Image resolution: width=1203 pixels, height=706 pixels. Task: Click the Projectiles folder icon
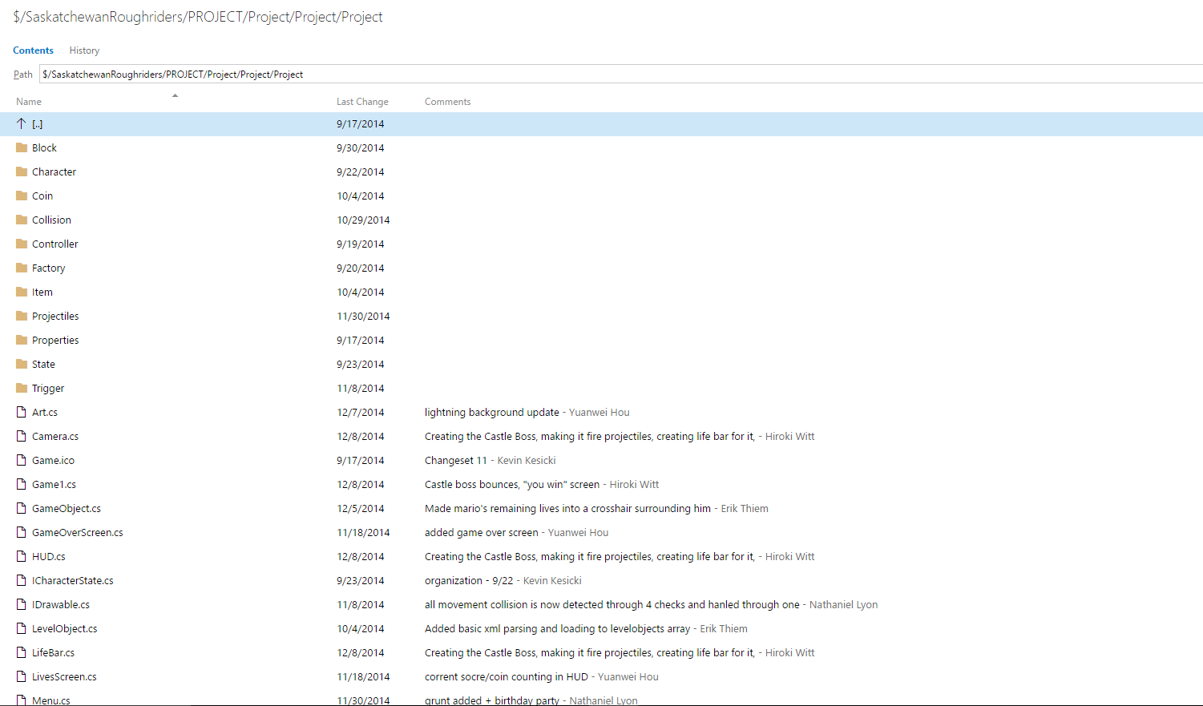(x=22, y=316)
